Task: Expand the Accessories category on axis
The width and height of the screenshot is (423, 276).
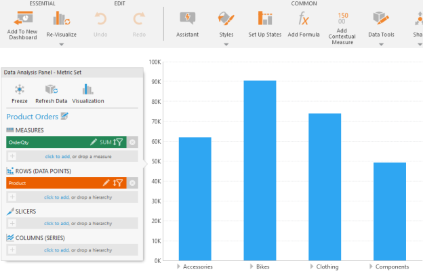Action: pyautogui.click(x=178, y=267)
